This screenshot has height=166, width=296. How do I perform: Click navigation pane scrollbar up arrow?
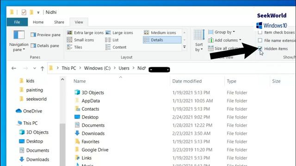[62, 79]
